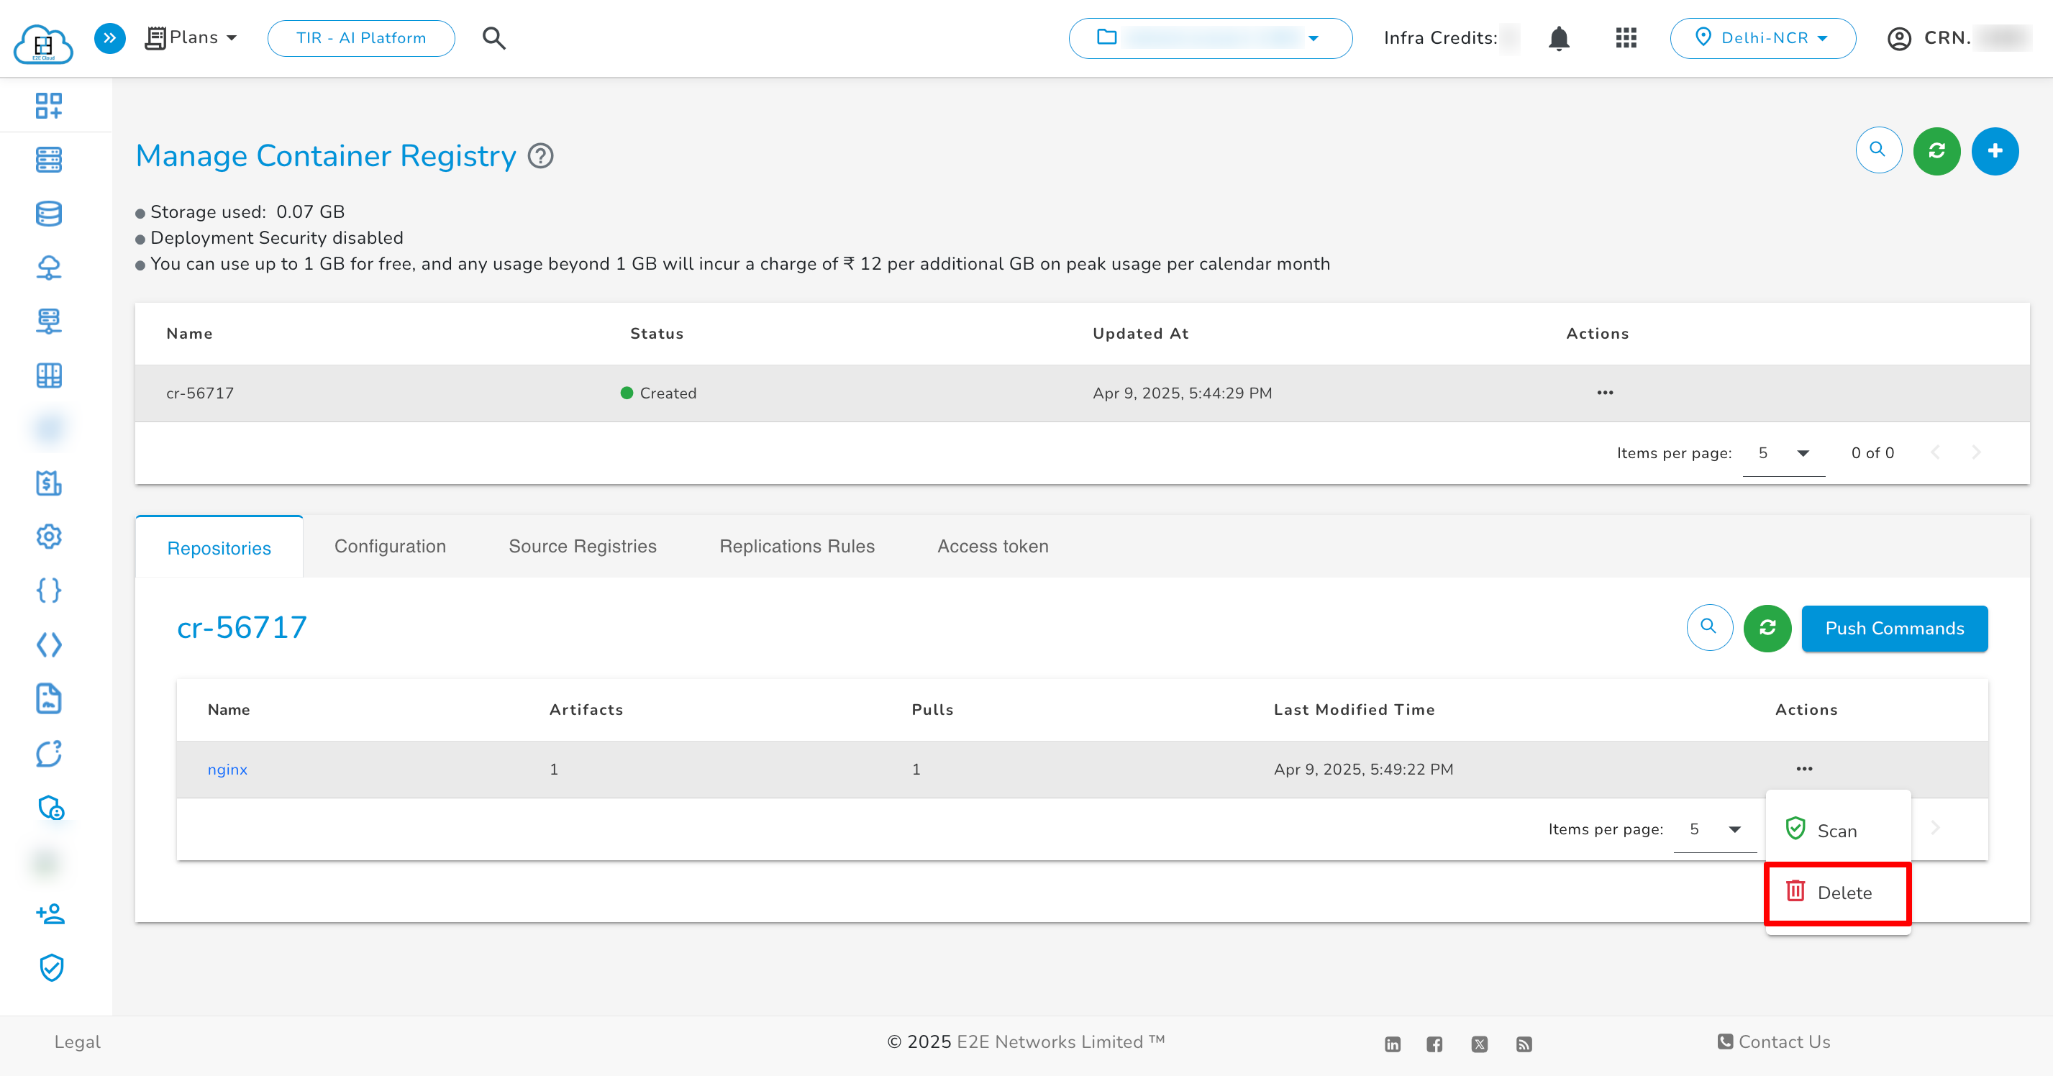Click the cloud deployment sidebar icon
This screenshot has width=2053, height=1076.
47,267
